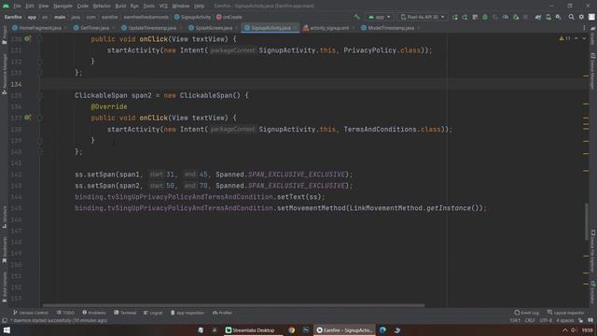Open the Device Manager toolbar icon

548,17
